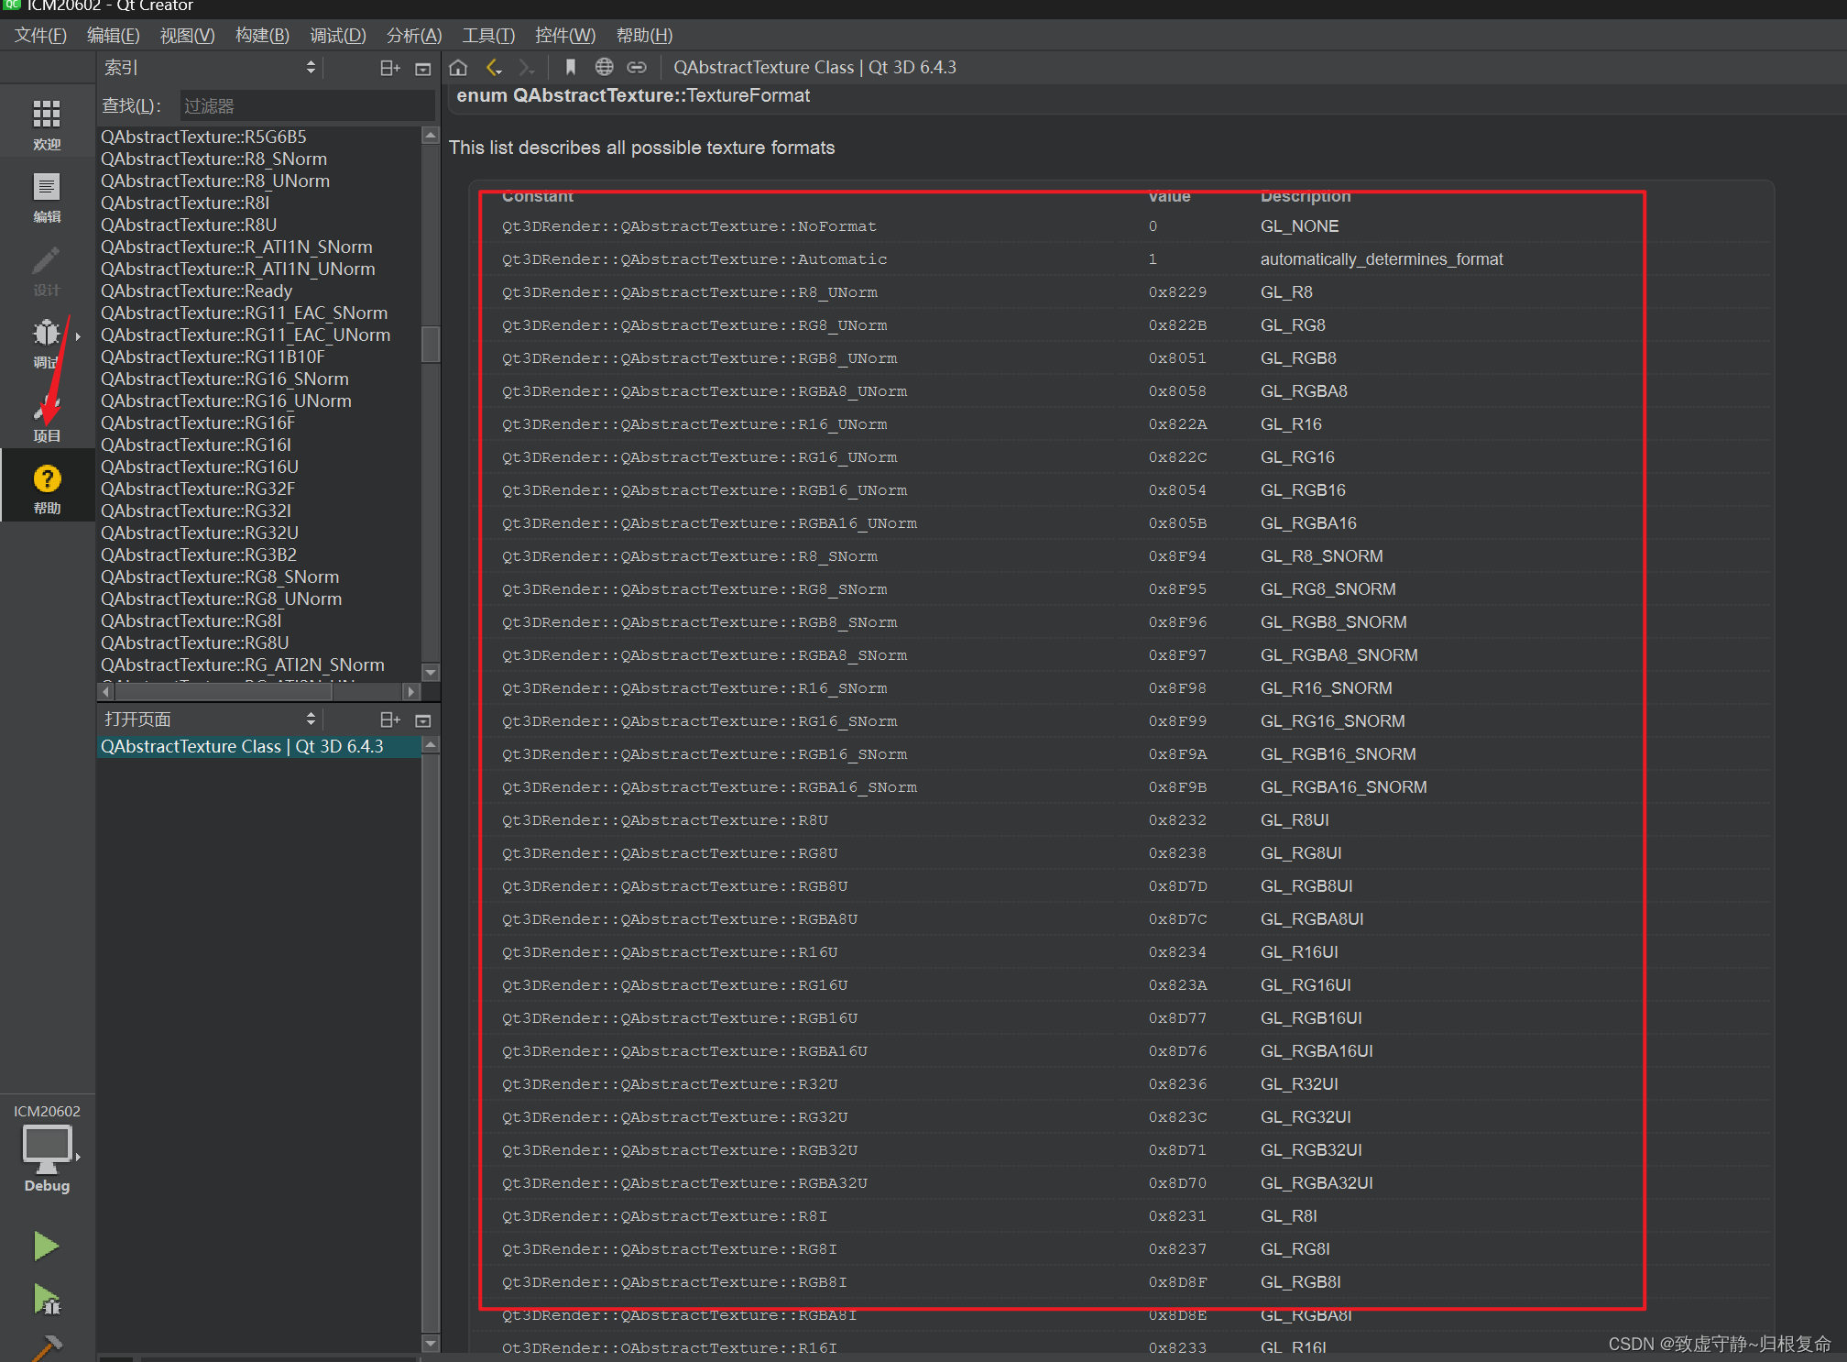Close the open pages pane

pos(422,720)
